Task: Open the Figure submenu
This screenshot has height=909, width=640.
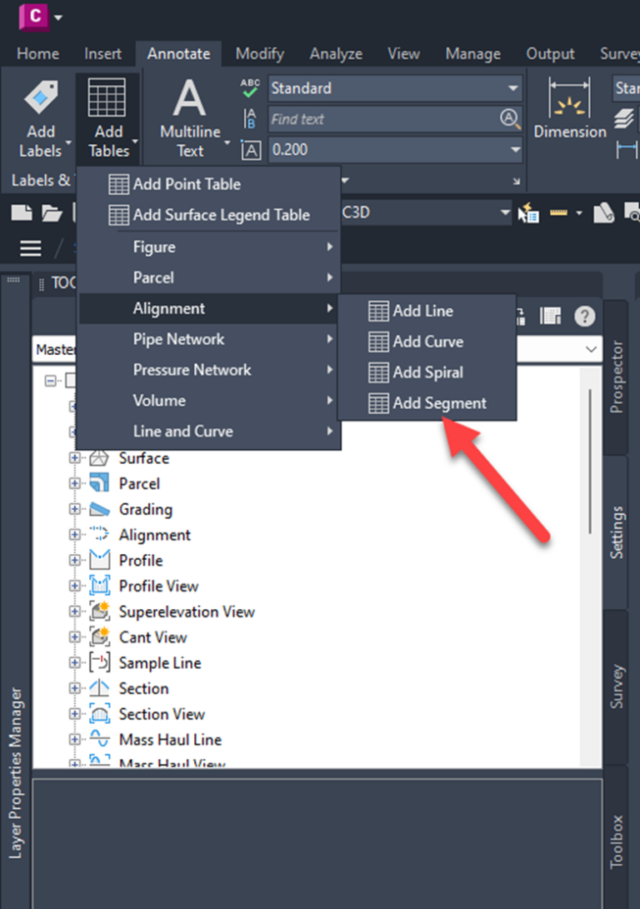Action: [208, 247]
